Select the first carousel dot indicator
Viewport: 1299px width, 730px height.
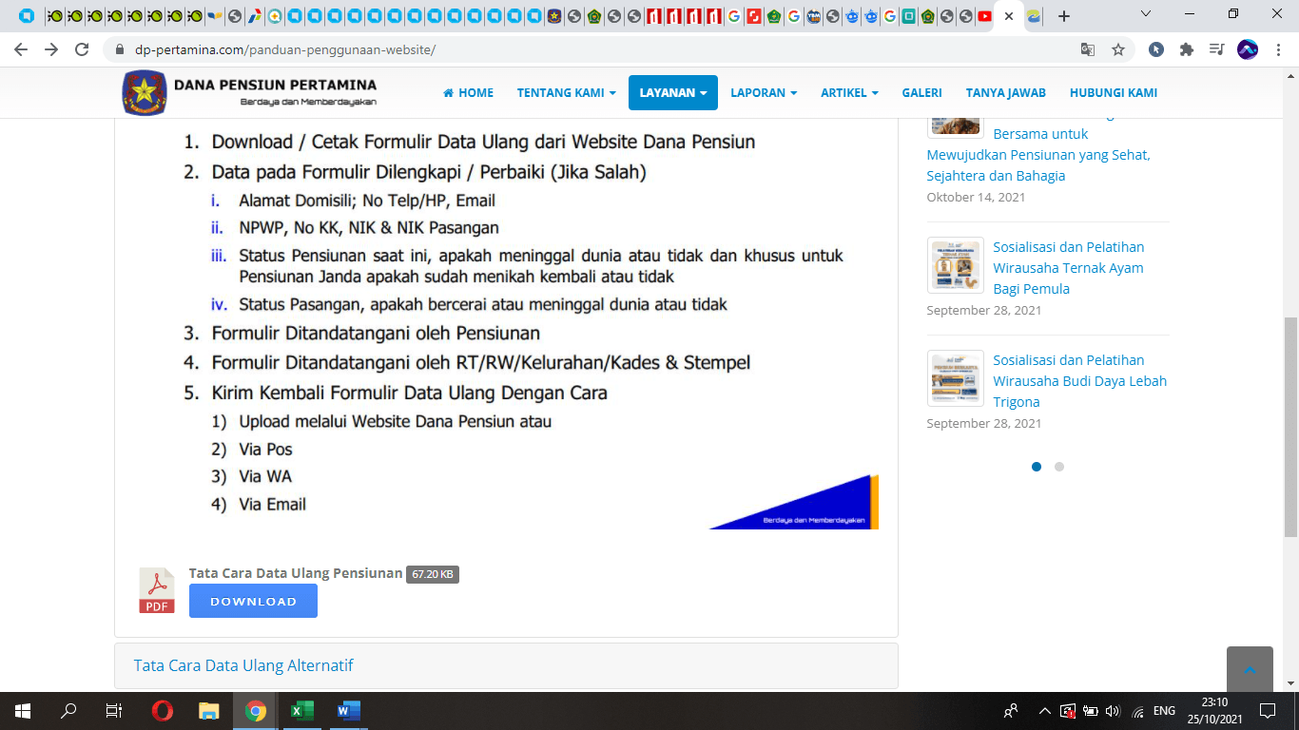1037,467
